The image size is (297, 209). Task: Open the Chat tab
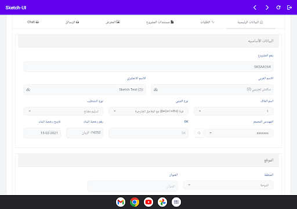click(x=33, y=22)
